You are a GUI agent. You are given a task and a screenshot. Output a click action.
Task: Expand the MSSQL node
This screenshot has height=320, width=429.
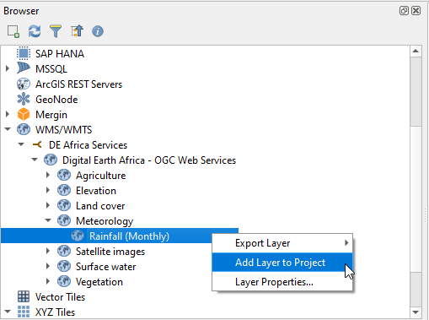pyautogui.click(x=8, y=68)
